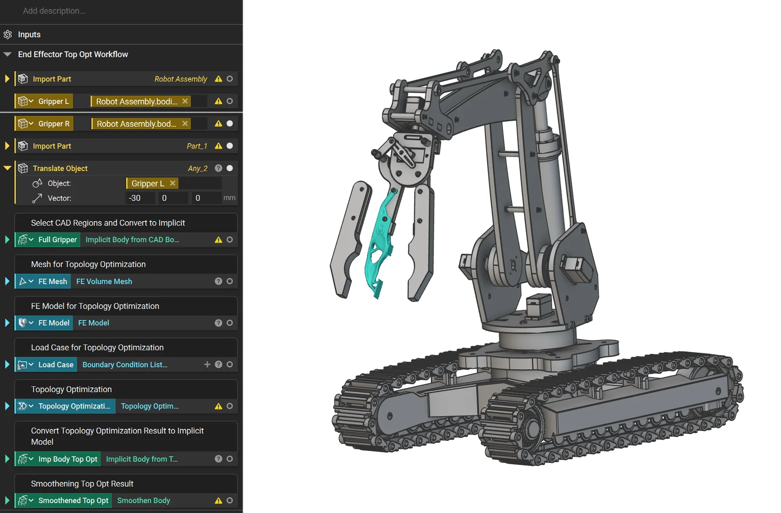Click warning icon on Topology Optimization row

[x=218, y=406]
